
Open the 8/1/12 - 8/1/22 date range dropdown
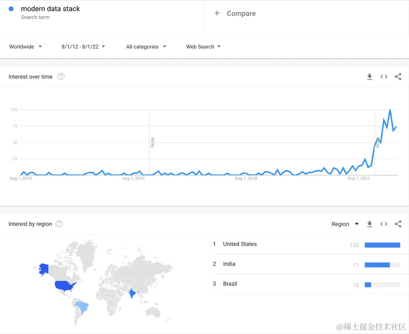point(83,47)
